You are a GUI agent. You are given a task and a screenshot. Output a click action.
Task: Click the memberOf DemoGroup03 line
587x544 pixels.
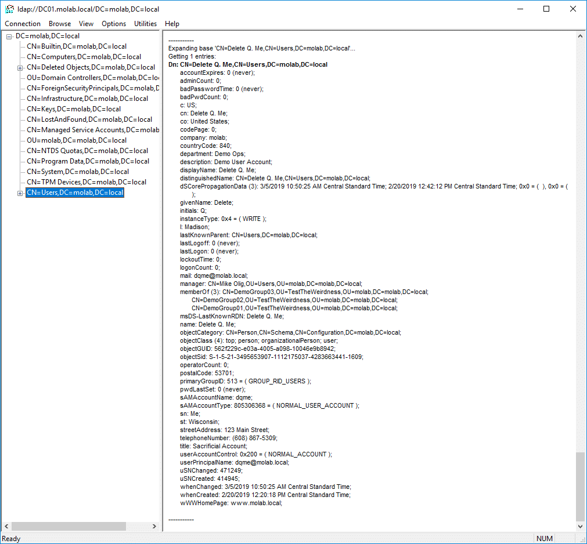[304, 292]
